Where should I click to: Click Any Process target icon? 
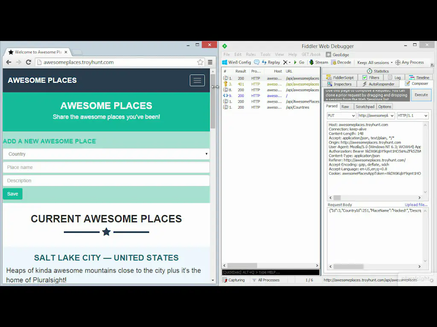point(398,62)
